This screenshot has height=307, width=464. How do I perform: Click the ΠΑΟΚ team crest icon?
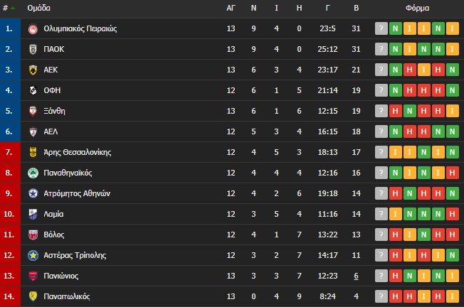33,49
